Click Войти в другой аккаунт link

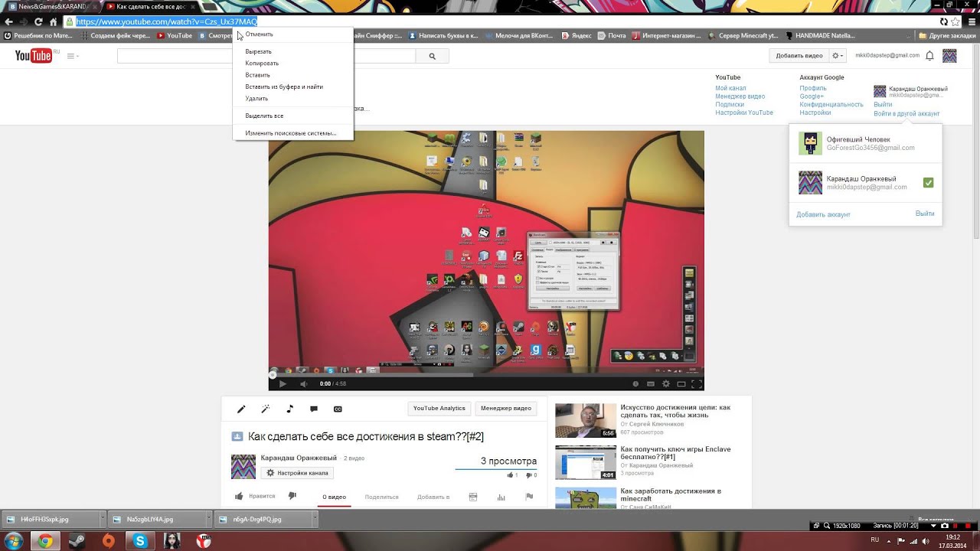906,114
